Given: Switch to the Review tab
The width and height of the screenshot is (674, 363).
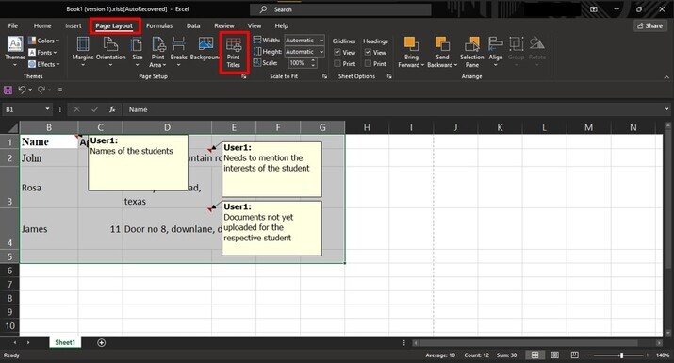Looking at the screenshot, I should [224, 25].
